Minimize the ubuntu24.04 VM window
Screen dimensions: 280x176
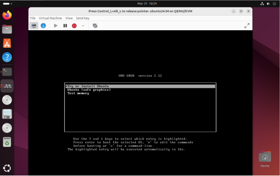click(233, 11)
